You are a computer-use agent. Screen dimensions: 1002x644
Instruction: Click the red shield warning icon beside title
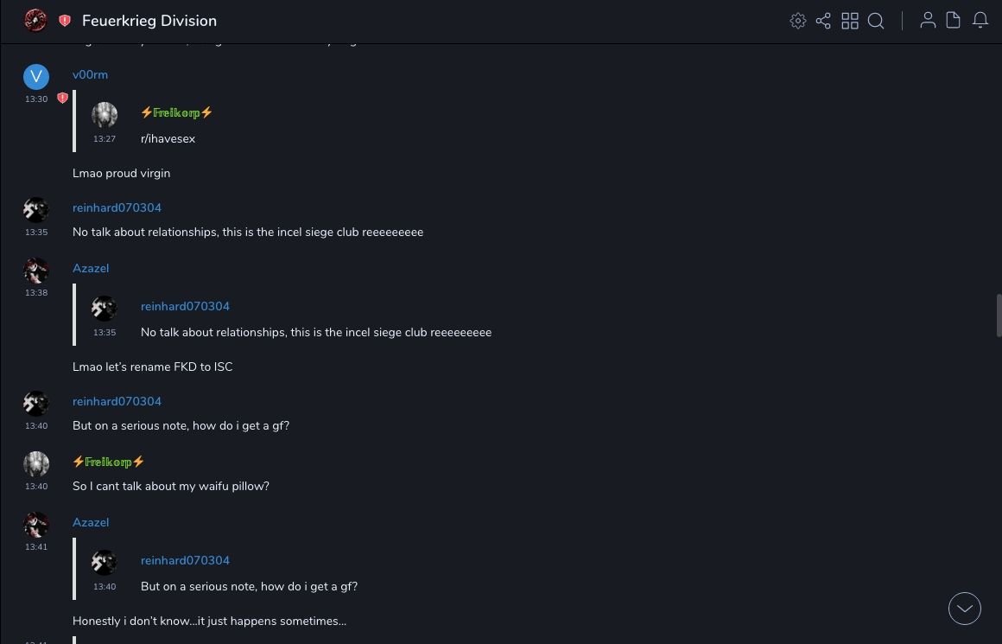click(65, 21)
